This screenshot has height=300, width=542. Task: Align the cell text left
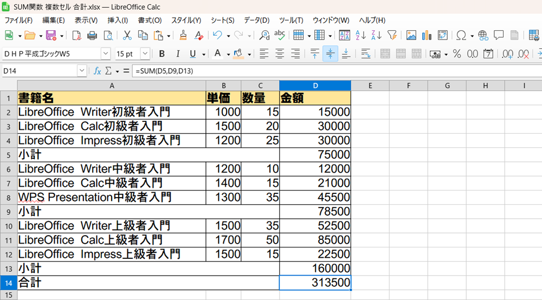click(x=264, y=54)
